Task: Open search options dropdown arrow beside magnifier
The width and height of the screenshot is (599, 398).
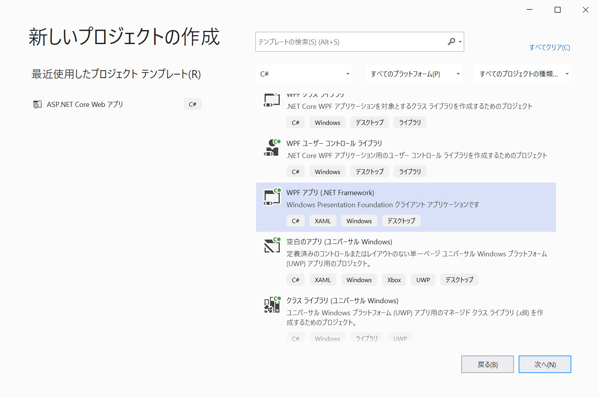Action: tap(460, 42)
